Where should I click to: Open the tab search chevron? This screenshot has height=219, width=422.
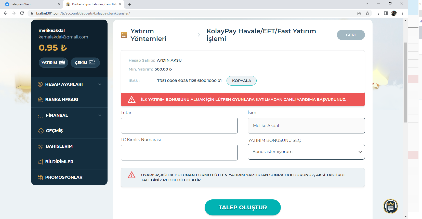tap(367, 4)
